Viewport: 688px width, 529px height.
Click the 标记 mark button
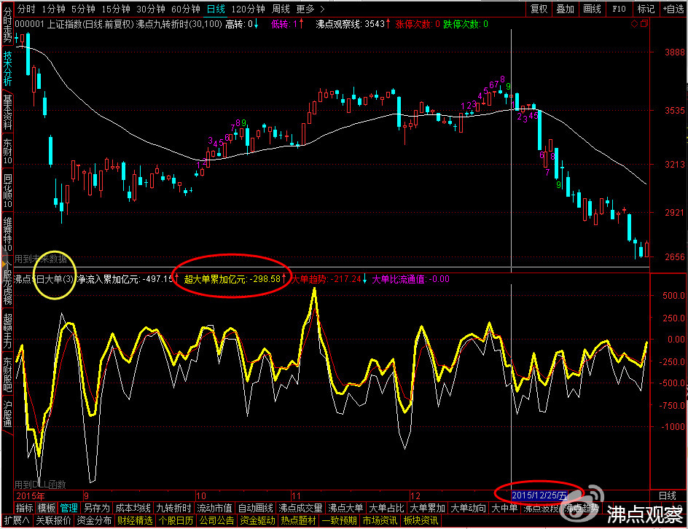coord(646,9)
